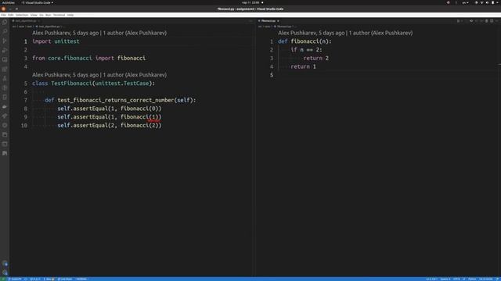Viewport: 501px width, 281px height.
Task: Click 'return 2' in fibonacci.py
Action: 315,58
